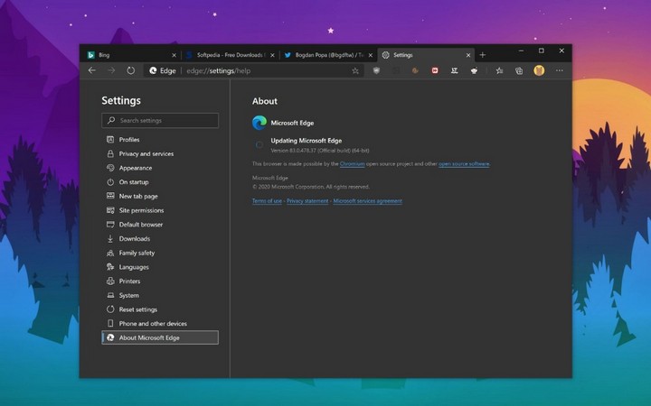Open the Microsoft services agreement link
The height and width of the screenshot is (406, 651).
(367, 200)
